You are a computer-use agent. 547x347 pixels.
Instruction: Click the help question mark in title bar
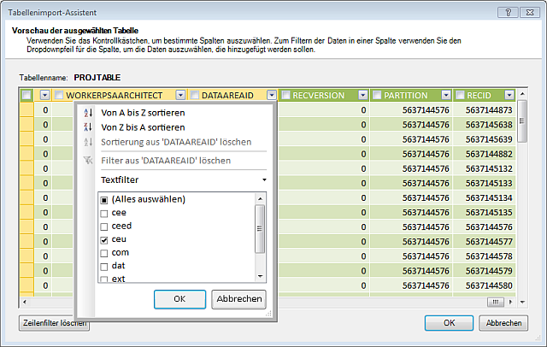click(x=508, y=12)
